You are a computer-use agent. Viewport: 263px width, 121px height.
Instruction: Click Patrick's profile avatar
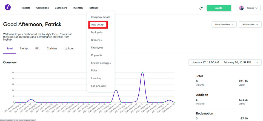pos(241,8)
